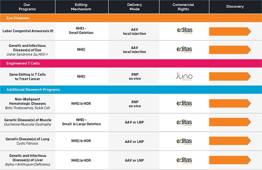Select the Editas logo in Cystic Fibrosis row
This screenshot has height=170, width=262.
tap(184, 141)
